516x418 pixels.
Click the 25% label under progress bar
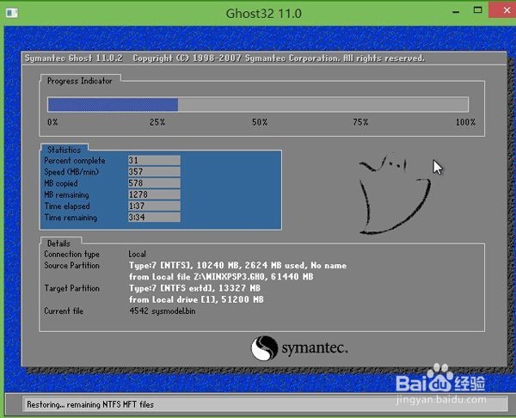[x=157, y=122]
